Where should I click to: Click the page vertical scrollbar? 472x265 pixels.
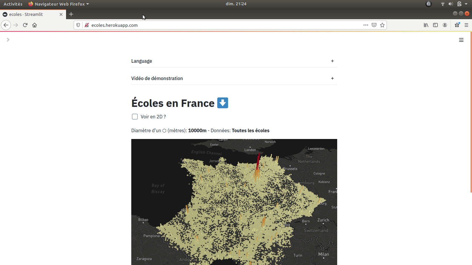click(471, 112)
